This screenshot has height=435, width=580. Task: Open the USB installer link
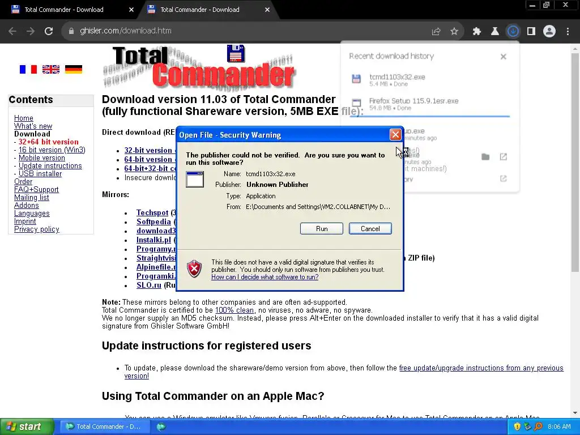[40, 174]
